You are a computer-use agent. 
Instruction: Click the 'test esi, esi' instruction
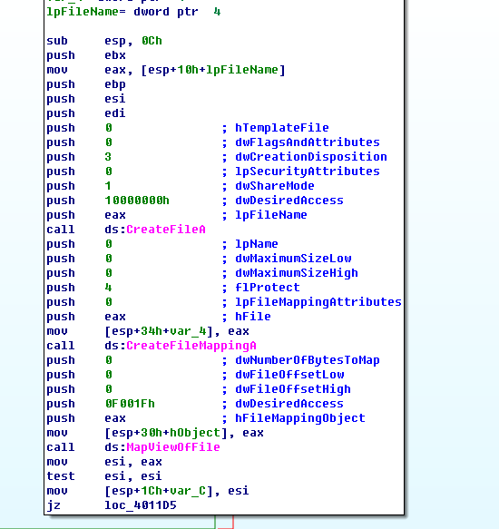click(104, 476)
